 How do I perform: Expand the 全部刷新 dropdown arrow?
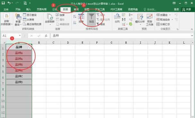[x=50, y=25]
